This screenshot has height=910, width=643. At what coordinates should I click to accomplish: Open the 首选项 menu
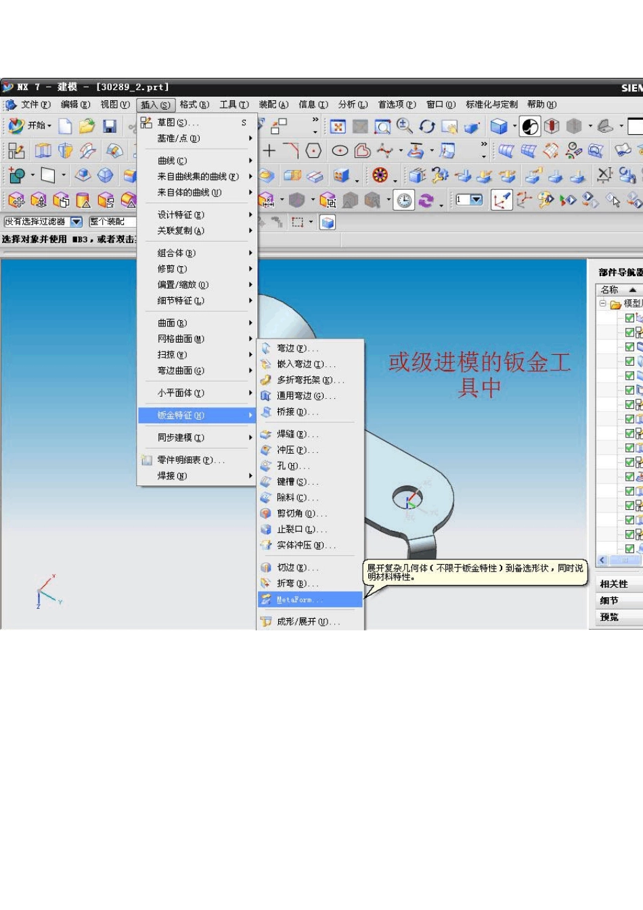[x=397, y=104]
